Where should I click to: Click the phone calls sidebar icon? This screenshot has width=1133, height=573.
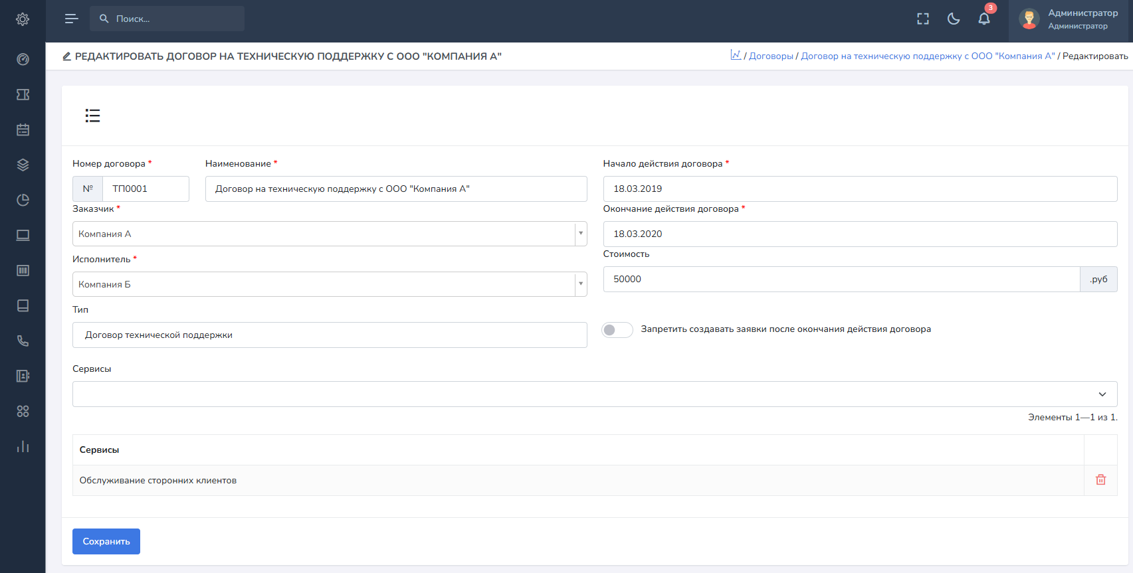(23, 341)
